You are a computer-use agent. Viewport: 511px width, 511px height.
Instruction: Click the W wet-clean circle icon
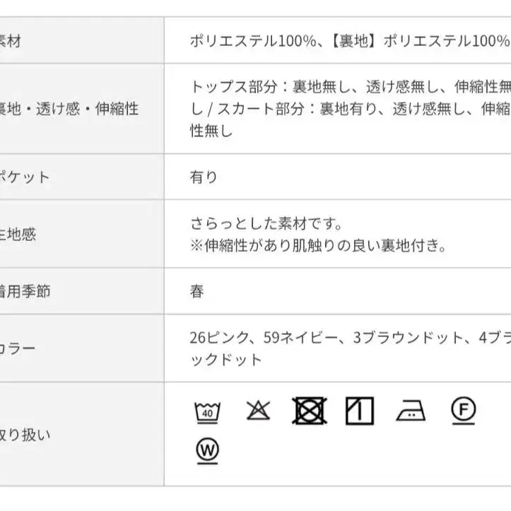207,451
